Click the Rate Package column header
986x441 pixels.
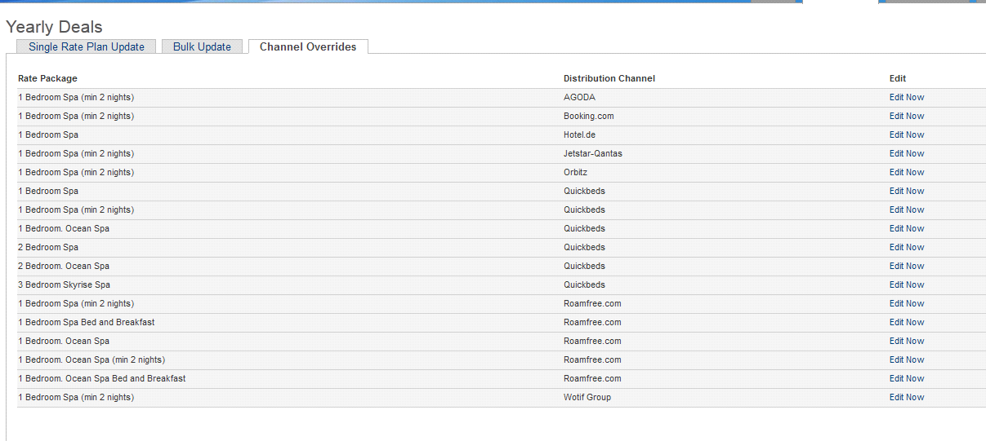pyautogui.click(x=47, y=78)
